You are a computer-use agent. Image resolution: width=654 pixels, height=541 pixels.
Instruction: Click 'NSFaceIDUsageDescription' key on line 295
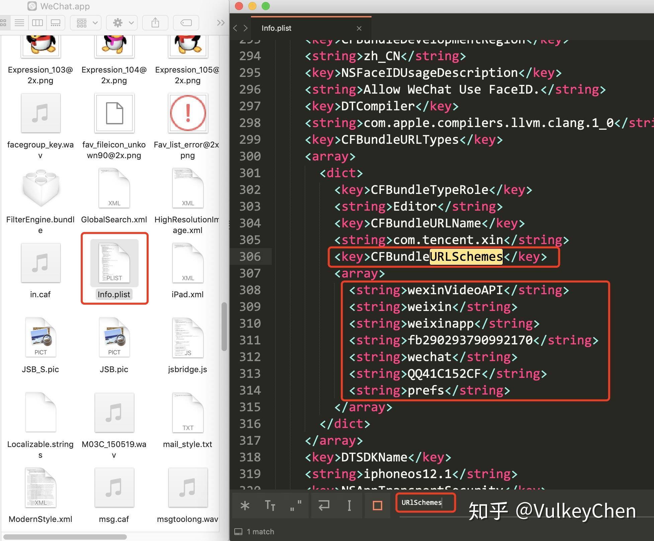point(429,73)
